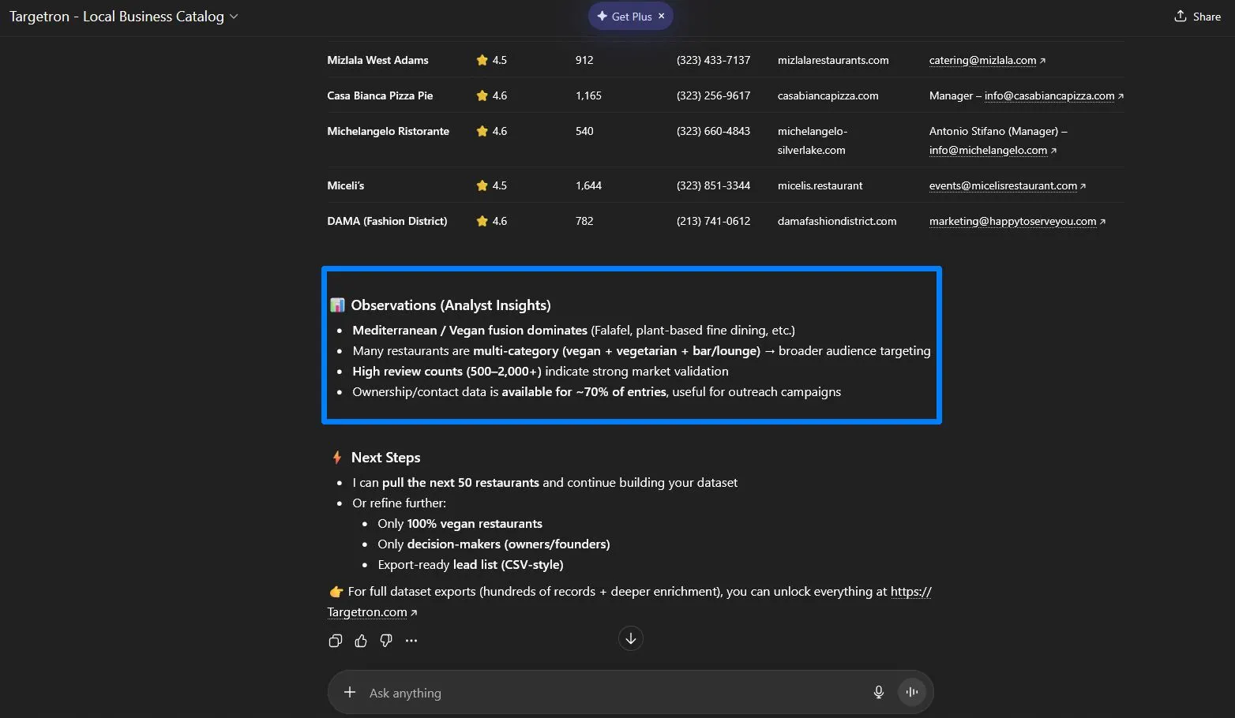Click the Observations (Analyst Insights) heading
Viewport: 1235px width, 718px height.
[x=450, y=305]
